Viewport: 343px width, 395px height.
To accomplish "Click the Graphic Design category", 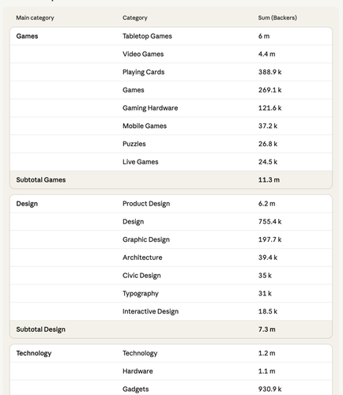I will (146, 239).
